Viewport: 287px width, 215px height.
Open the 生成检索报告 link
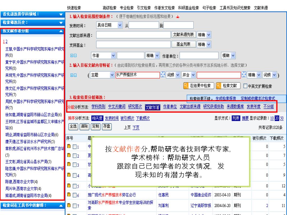coord(226,99)
